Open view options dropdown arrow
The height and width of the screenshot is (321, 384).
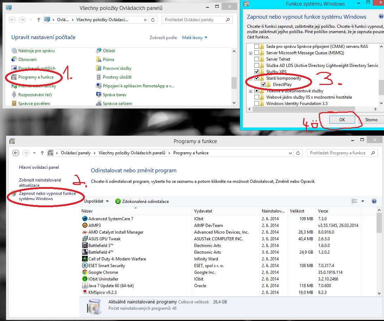[363, 201]
